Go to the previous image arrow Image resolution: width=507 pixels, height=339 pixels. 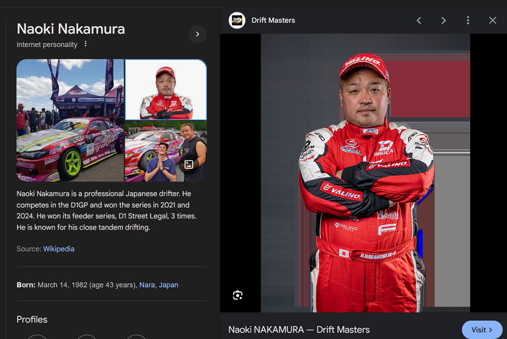[419, 20]
